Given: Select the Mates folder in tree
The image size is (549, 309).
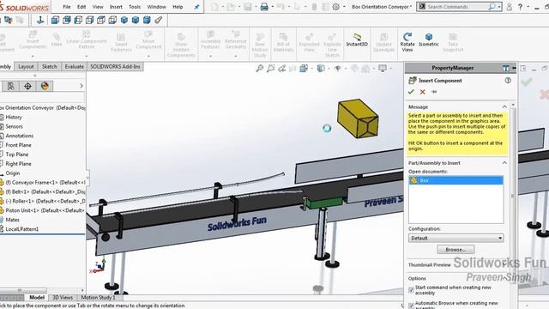Looking at the screenshot, I should pyautogui.click(x=12, y=220).
